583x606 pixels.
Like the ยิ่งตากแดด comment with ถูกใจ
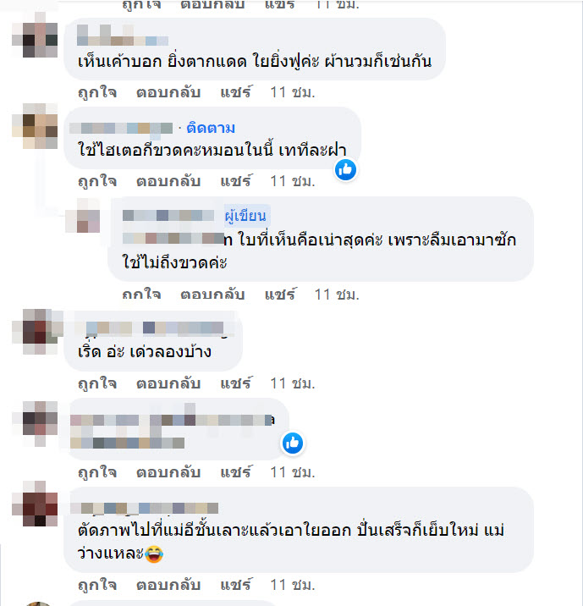97,93
